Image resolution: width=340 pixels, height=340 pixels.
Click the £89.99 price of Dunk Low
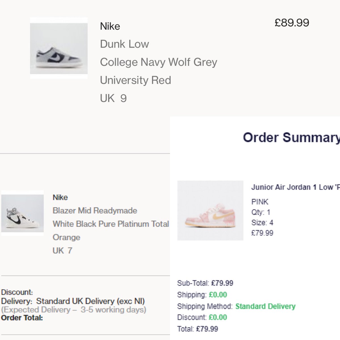pyautogui.click(x=292, y=23)
